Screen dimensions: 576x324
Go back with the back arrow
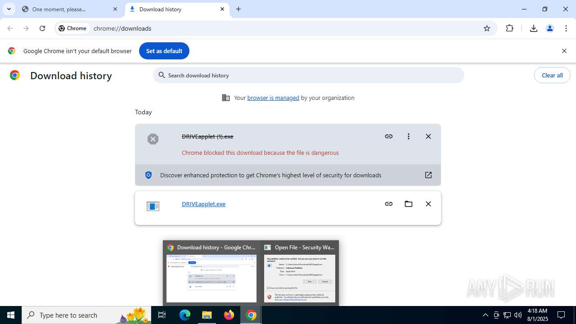click(x=10, y=28)
